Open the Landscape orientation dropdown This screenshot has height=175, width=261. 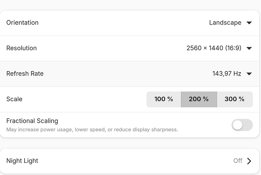click(x=225, y=23)
